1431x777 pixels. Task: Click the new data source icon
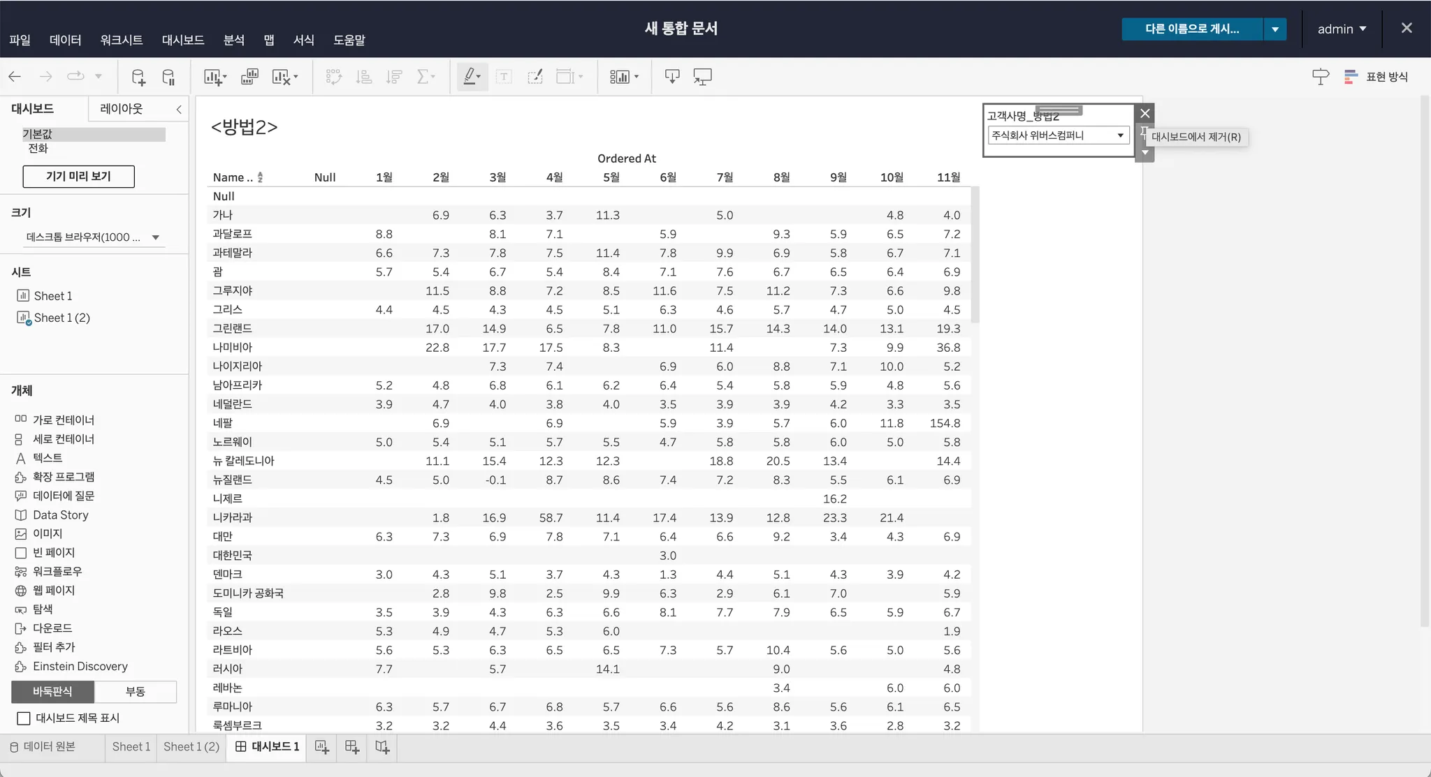(138, 77)
